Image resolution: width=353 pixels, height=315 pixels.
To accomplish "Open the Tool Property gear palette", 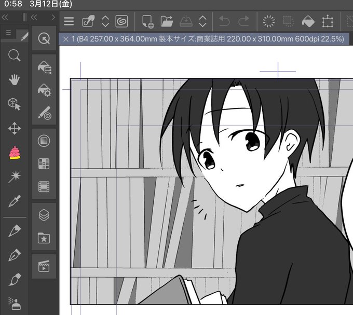I will pos(44,90).
